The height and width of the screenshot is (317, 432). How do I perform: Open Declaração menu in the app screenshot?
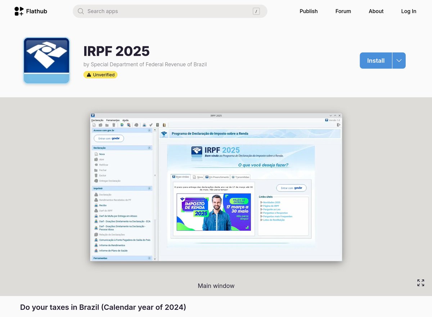click(97, 120)
